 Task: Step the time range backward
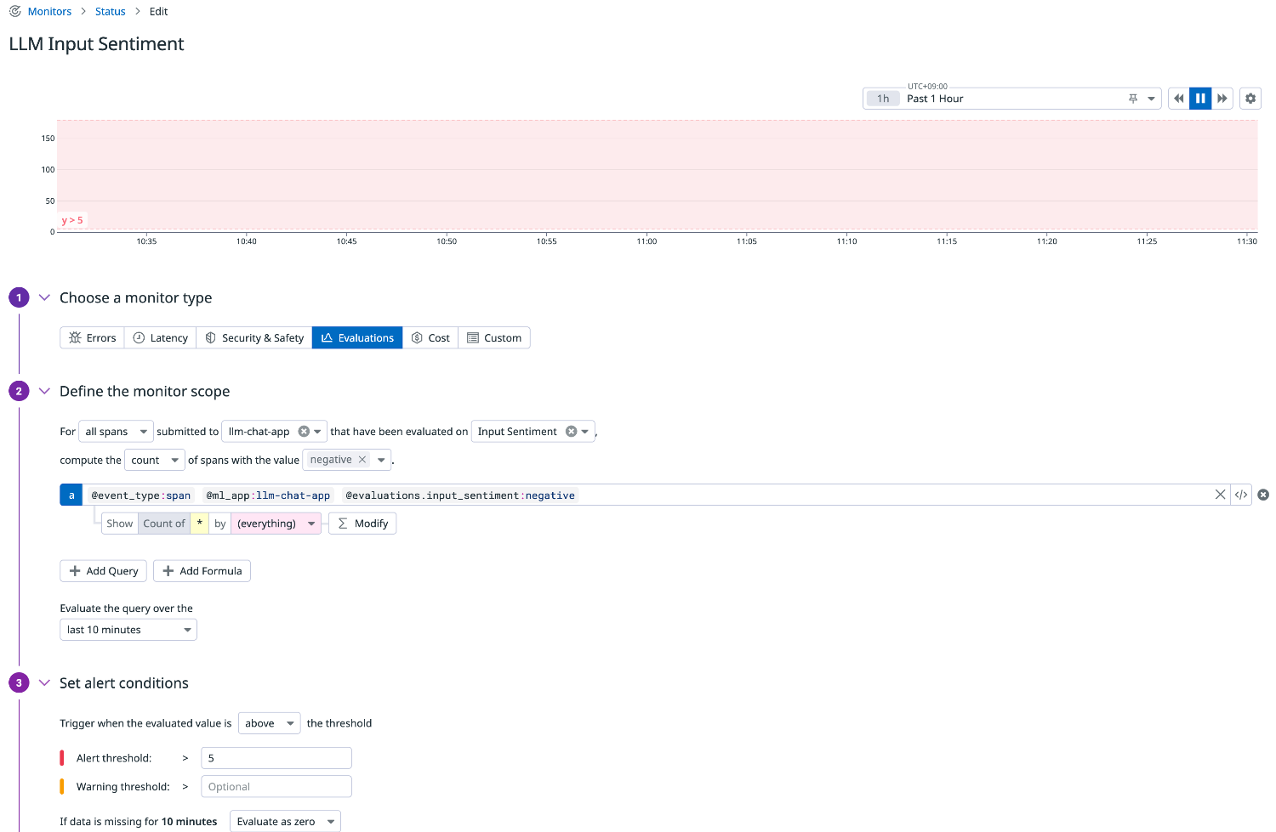(1179, 99)
